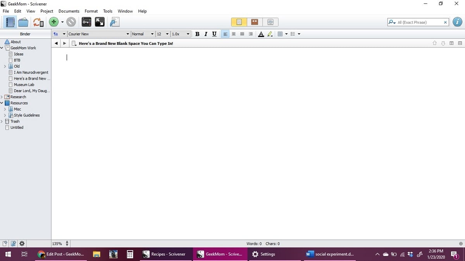This screenshot has width=465, height=261.
Task: Switch to the Outliner view mode icon
Action: 270,22
